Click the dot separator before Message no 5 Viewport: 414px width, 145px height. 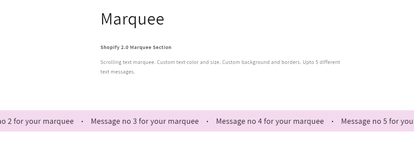point(332,121)
